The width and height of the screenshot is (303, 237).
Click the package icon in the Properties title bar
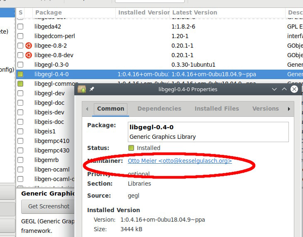(82, 89)
